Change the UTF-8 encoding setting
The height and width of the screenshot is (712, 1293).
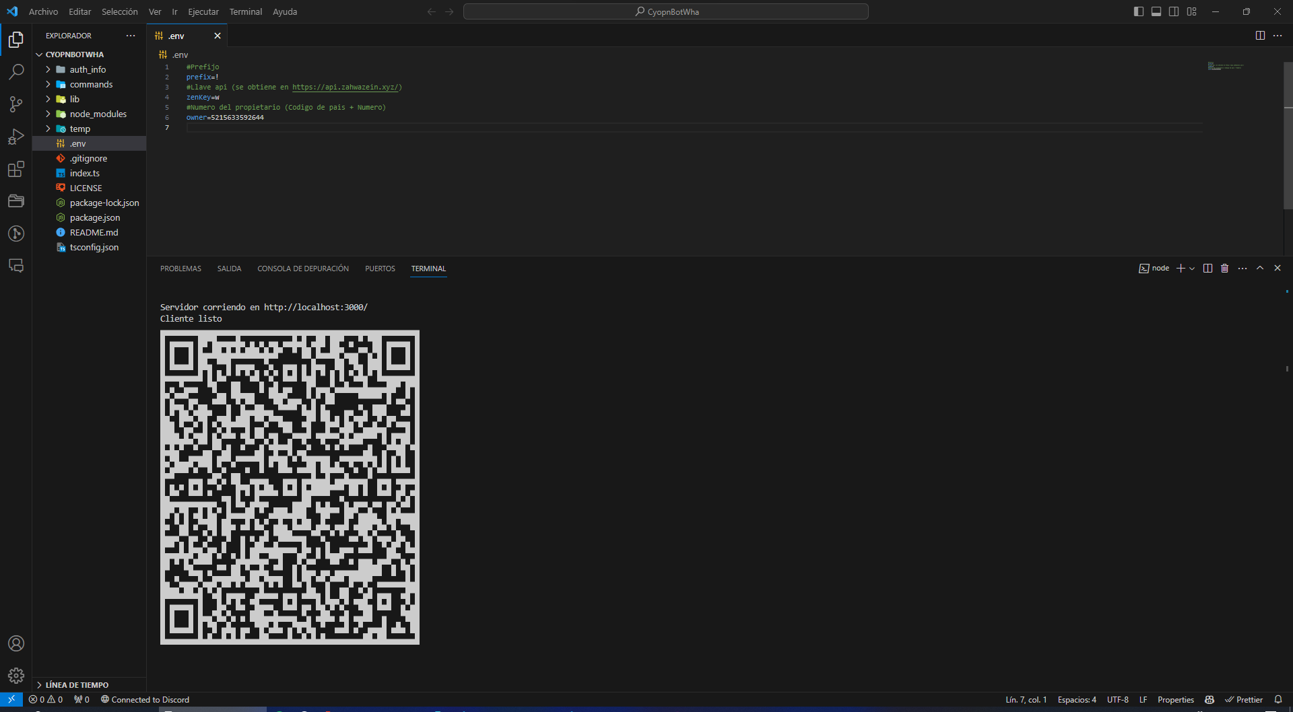1118,700
